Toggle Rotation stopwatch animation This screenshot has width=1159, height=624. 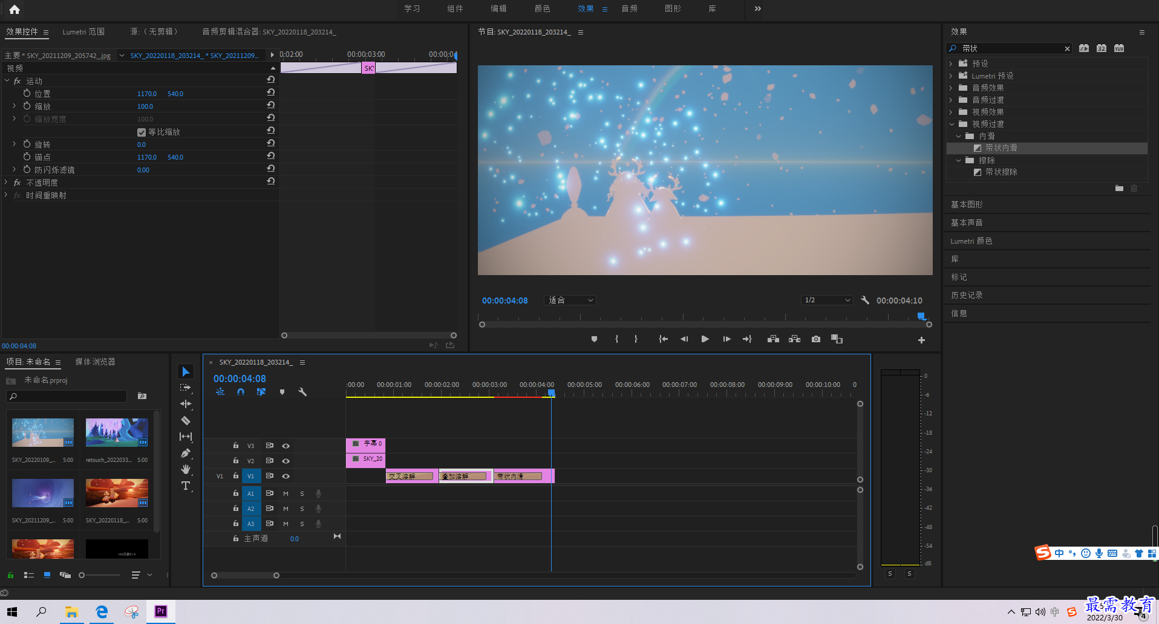click(27, 144)
